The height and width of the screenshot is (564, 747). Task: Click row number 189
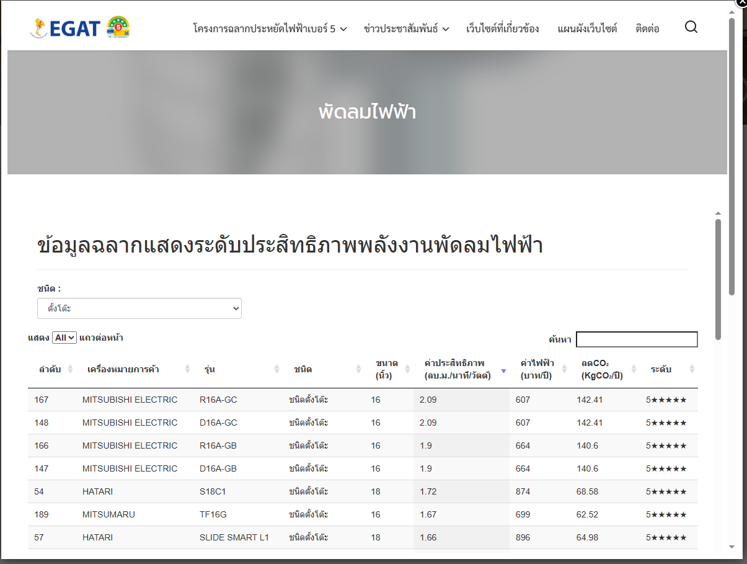[x=42, y=514]
